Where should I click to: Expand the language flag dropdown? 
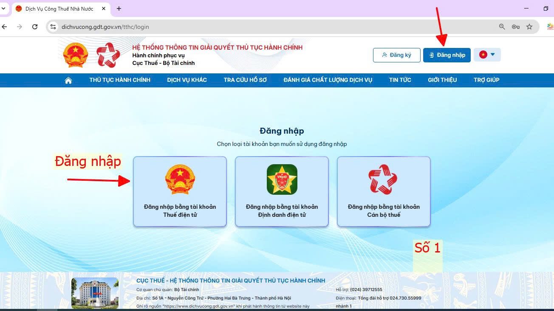(487, 55)
